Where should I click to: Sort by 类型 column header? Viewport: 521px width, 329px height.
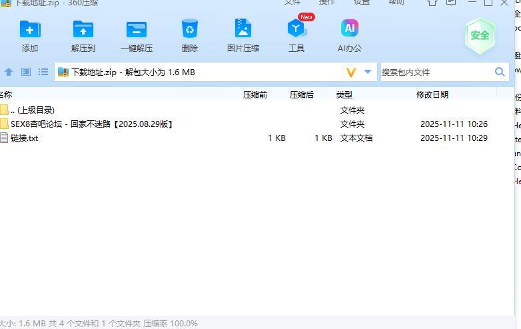(344, 95)
